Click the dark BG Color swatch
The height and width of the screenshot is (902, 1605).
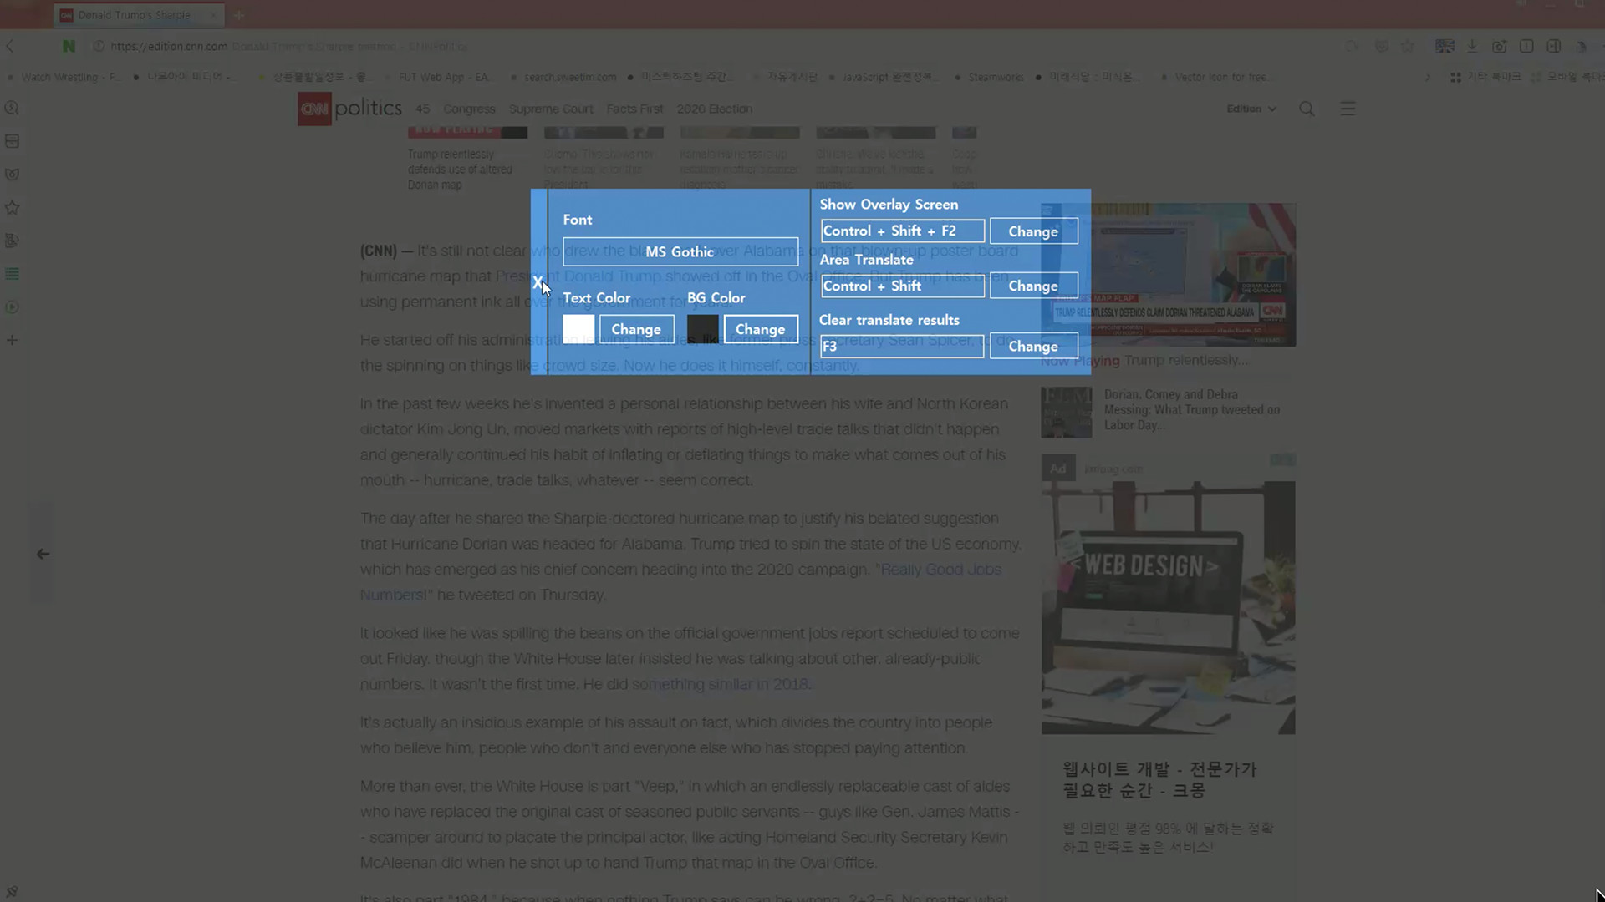[703, 329]
